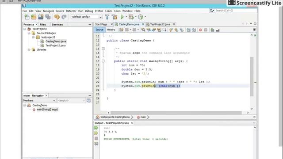Collapse the TestProject2 tree node
The height and width of the screenshot is (159, 283).
tap(25, 29)
